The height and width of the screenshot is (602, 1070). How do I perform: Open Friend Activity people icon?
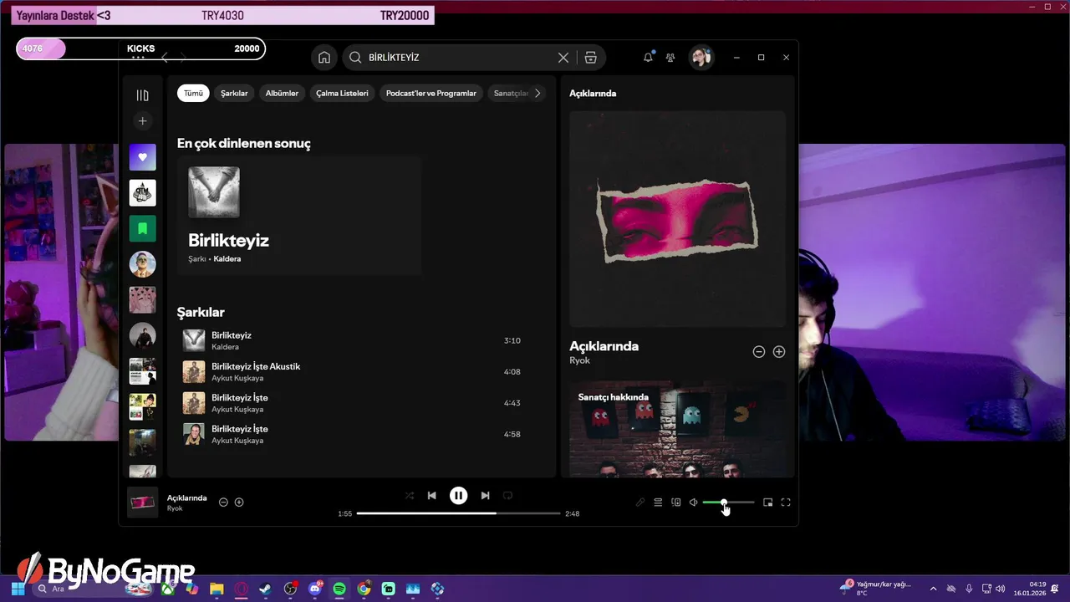(x=670, y=58)
